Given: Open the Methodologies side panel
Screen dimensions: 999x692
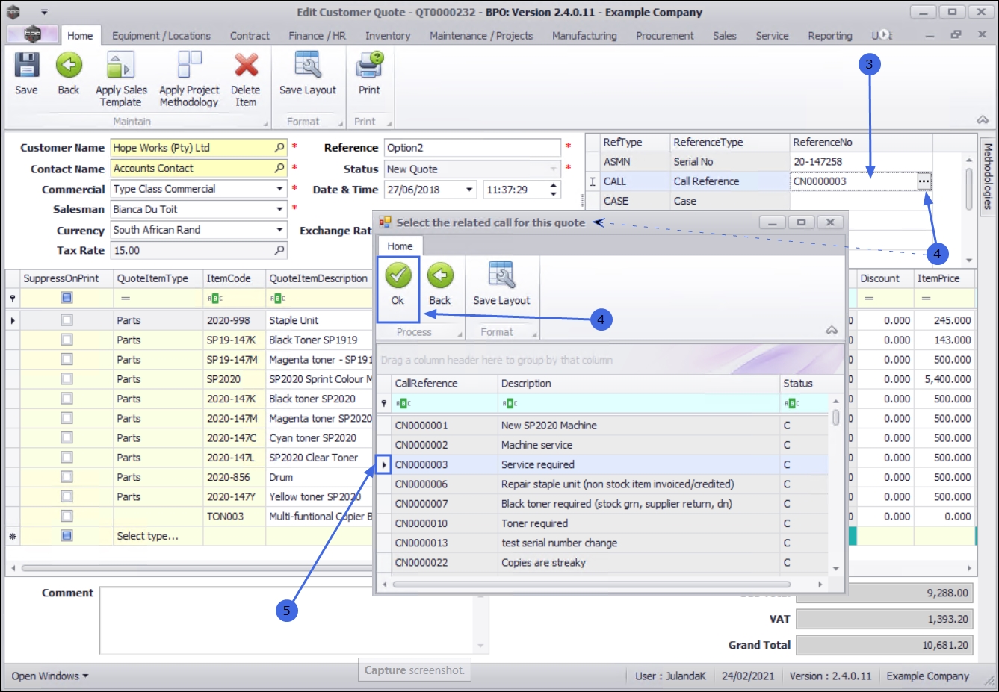Looking at the screenshot, I should coord(988,176).
